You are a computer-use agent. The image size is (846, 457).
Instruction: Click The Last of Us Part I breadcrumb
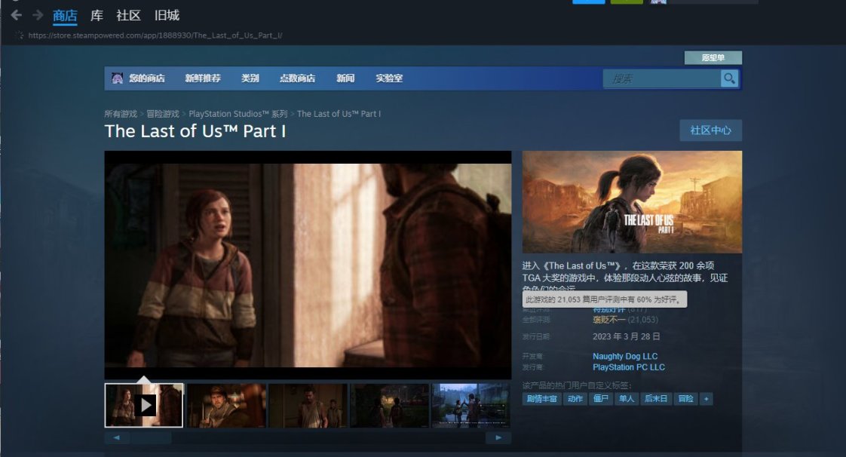tap(339, 114)
